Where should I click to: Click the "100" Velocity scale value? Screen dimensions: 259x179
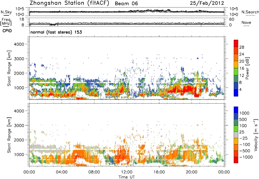[243, 126]
